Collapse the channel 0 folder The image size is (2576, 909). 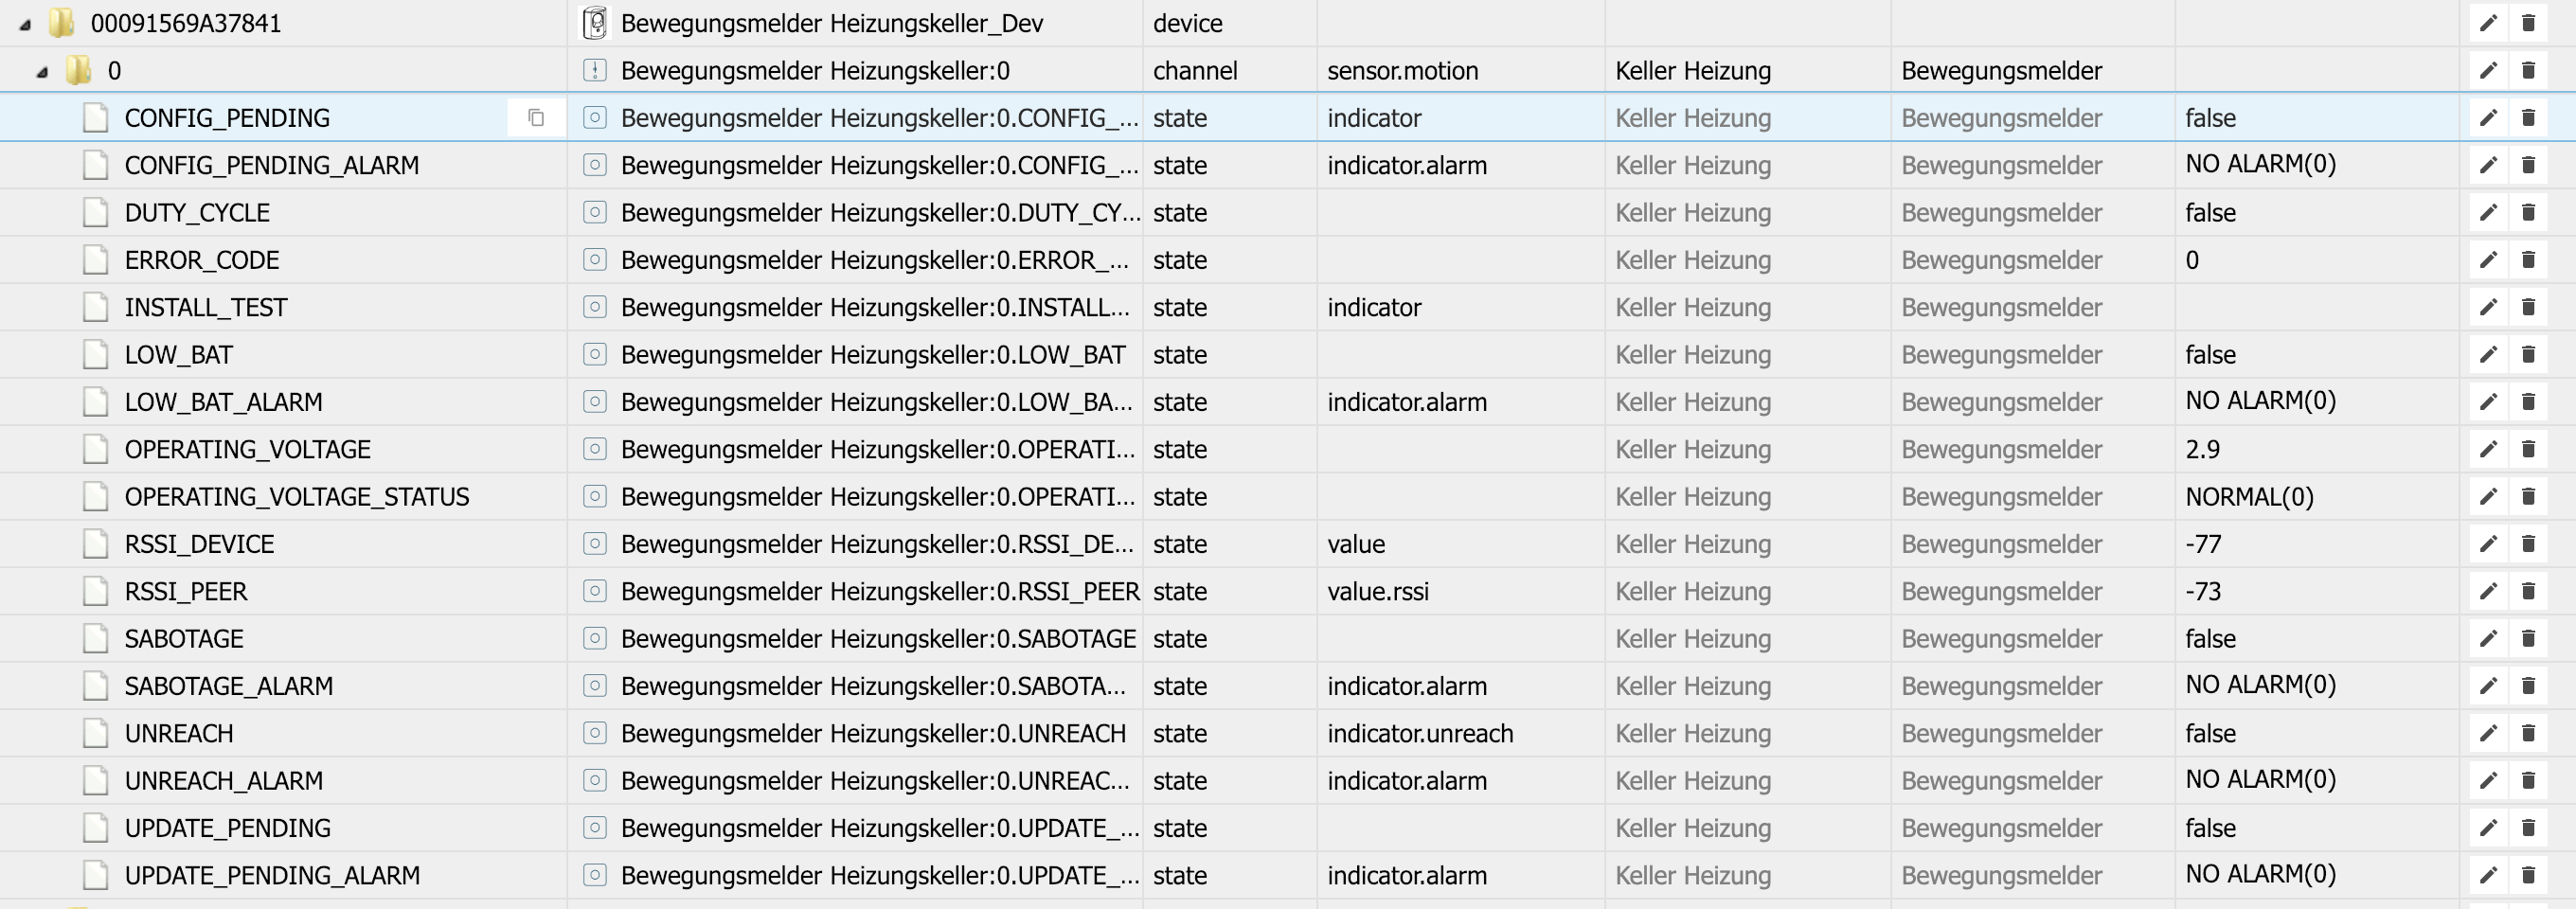pyautogui.click(x=42, y=71)
